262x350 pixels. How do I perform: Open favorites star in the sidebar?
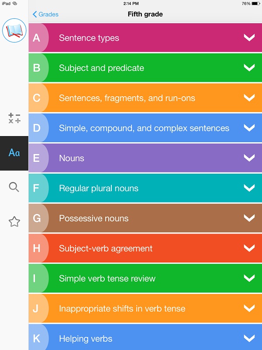pos(14,221)
